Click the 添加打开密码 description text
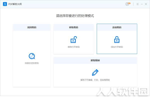The height and width of the screenshot is (100, 150). coord(117,47)
